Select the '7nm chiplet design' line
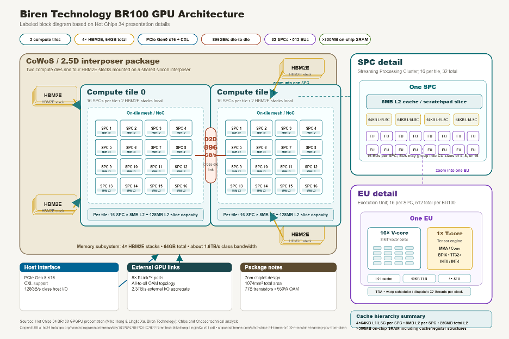 click(x=262, y=278)
